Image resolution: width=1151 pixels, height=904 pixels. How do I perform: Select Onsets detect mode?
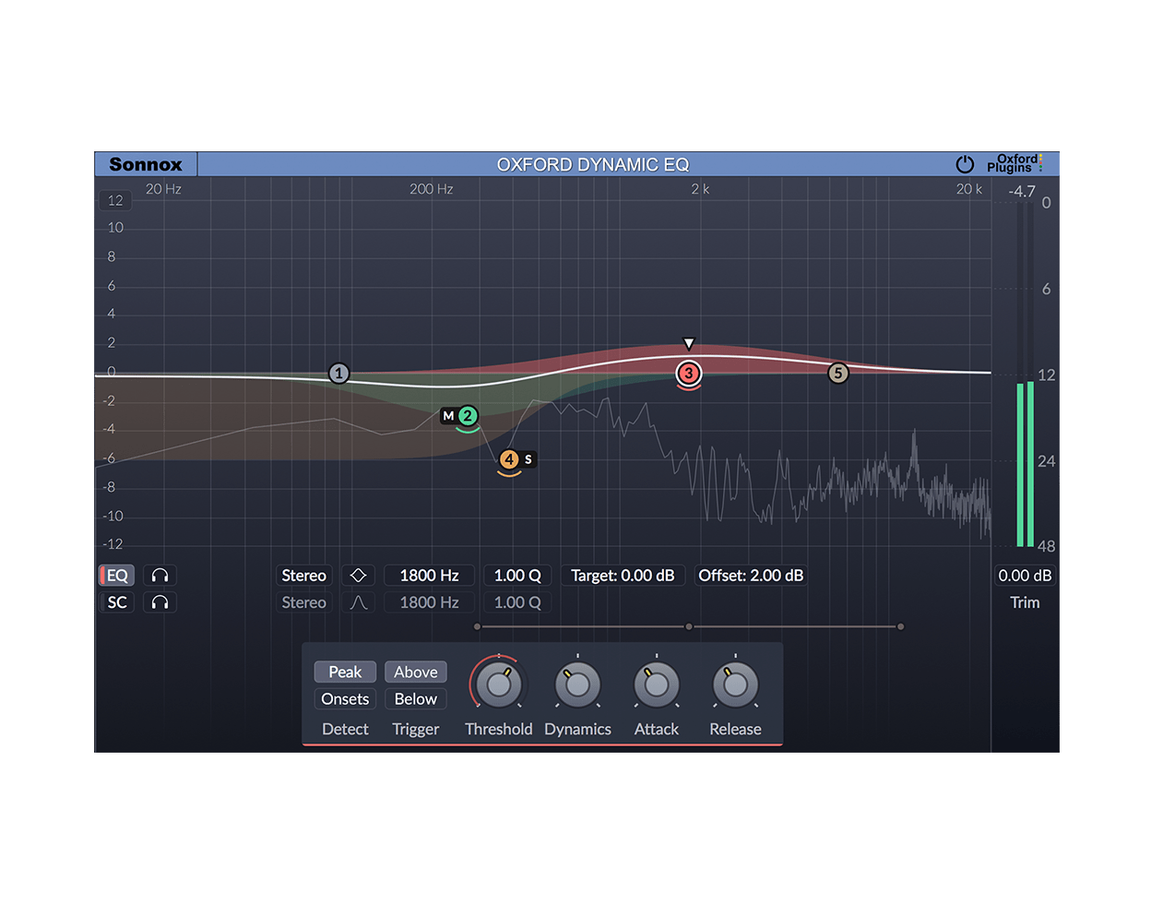(345, 699)
